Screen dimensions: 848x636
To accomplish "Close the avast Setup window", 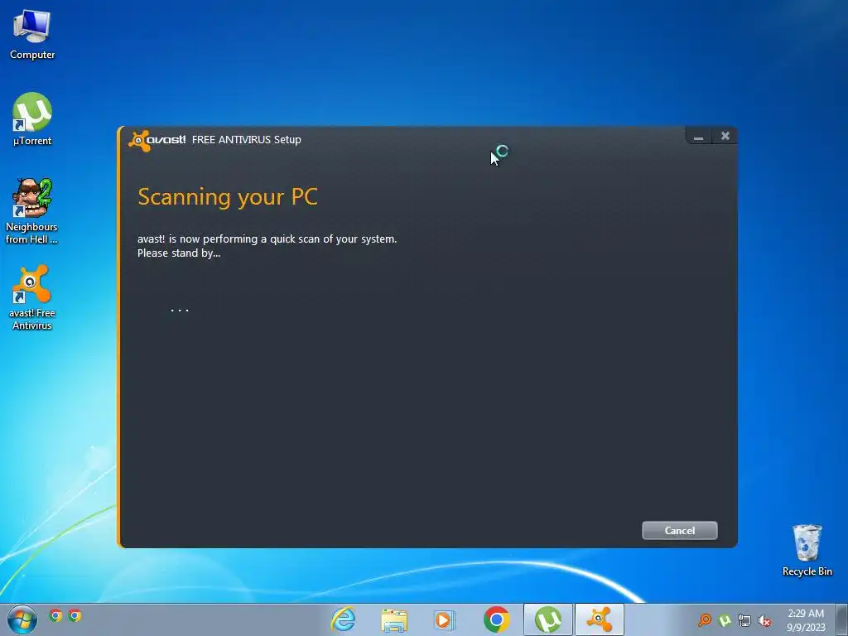I will tap(725, 137).
